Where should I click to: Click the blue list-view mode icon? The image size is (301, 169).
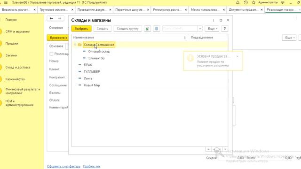tap(157, 29)
